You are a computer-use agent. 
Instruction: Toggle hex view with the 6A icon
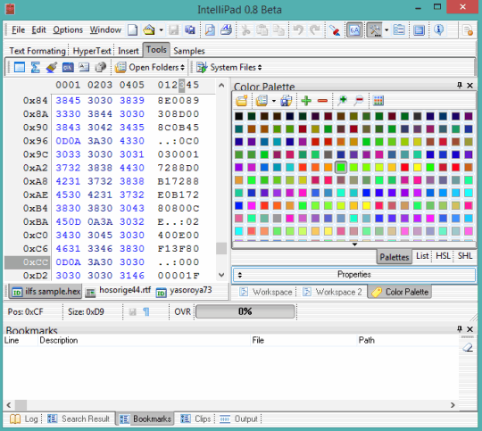coord(354,30)
